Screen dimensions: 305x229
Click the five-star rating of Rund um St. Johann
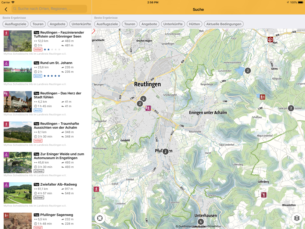(52, 76)
